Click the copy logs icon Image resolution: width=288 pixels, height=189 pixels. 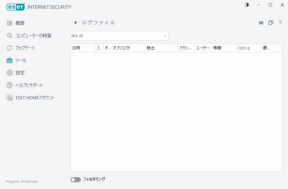[x=271, y=23]
